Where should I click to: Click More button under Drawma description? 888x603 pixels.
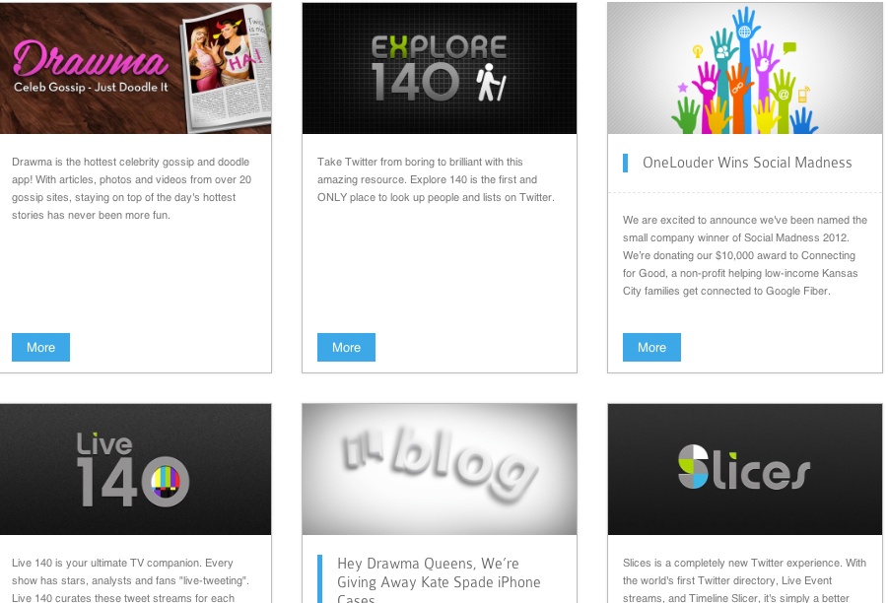pos(40,347)
